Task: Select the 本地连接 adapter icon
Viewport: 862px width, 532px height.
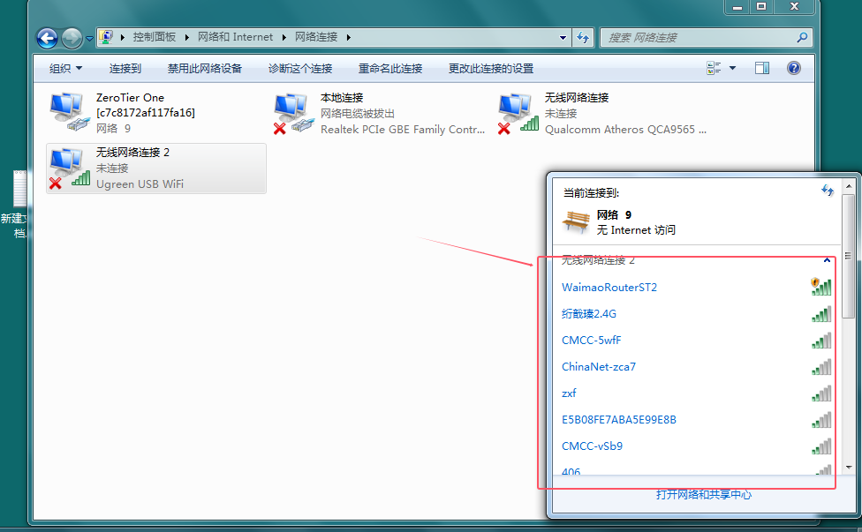Action: pyautogui.click(x=292, y=113)
